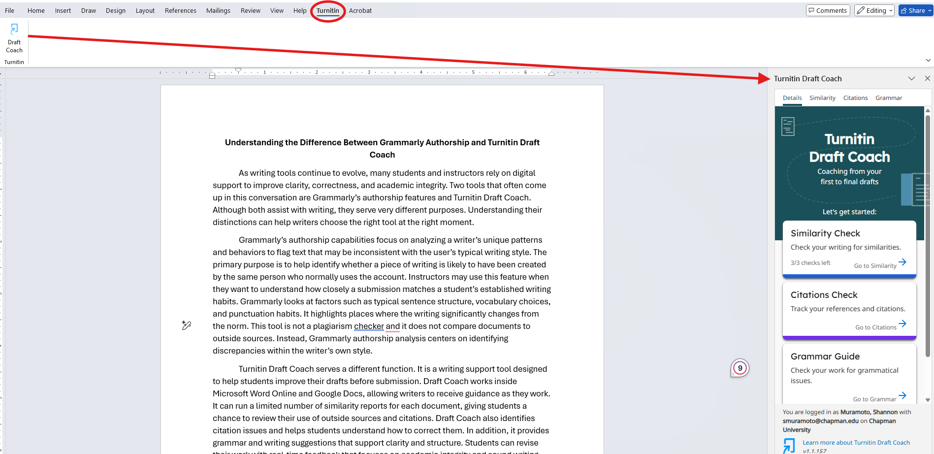The width and height of the screenshot is (934, 454).
Task: Click the Go to Citations arrow
Action: point(902,324)
